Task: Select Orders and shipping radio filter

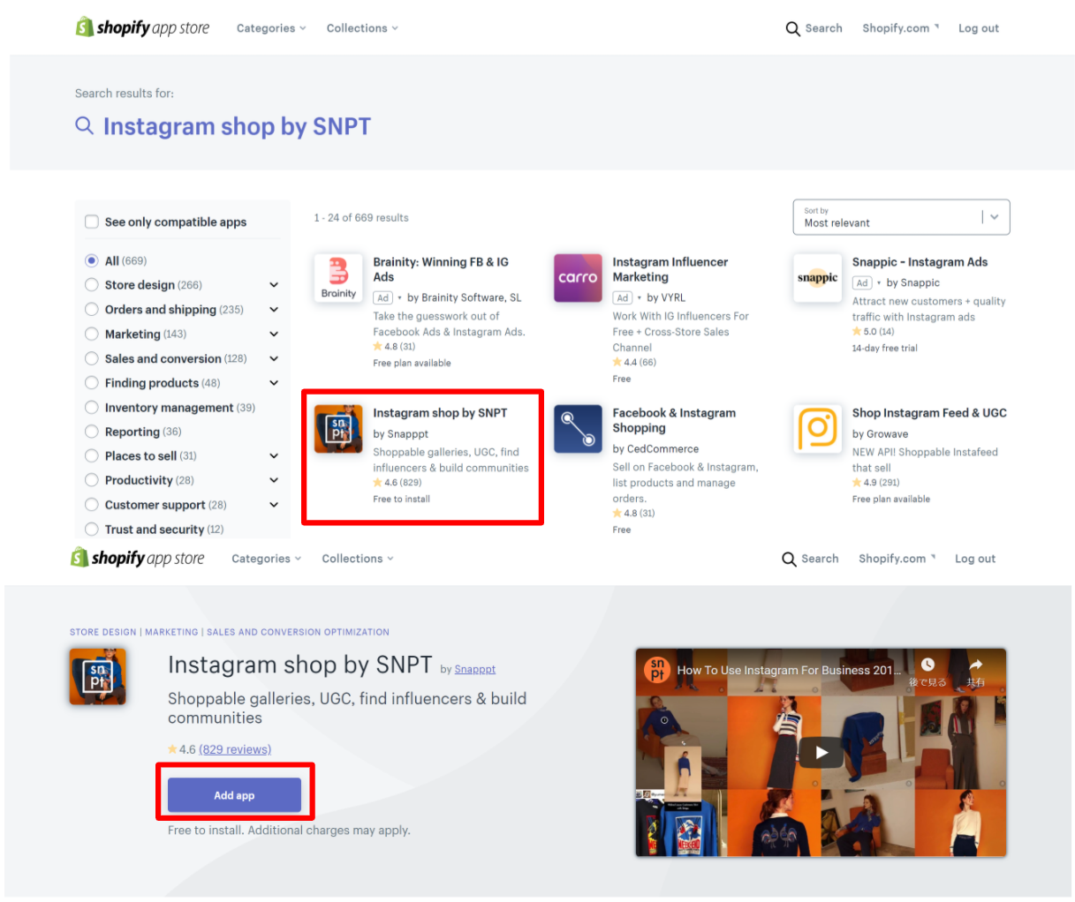Action: click(91, 309)
